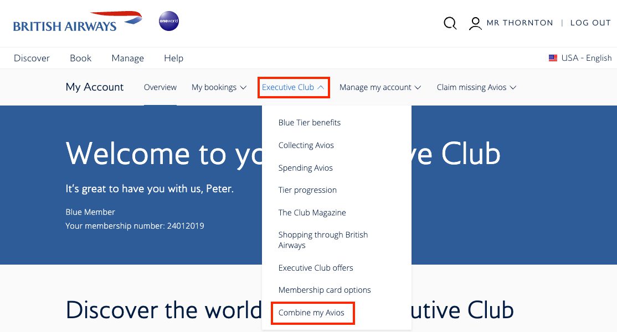This screenshot has width=617, height=332.
Task: Open the USA - English language selector
Action: point(580,57)
